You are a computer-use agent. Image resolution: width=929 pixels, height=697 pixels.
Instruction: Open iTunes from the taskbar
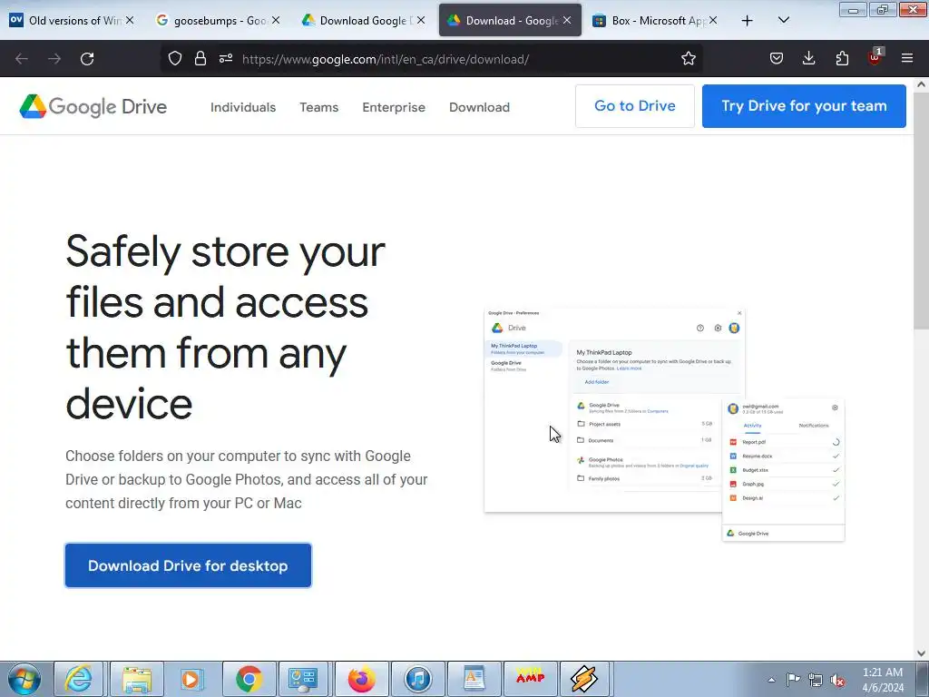417,679
